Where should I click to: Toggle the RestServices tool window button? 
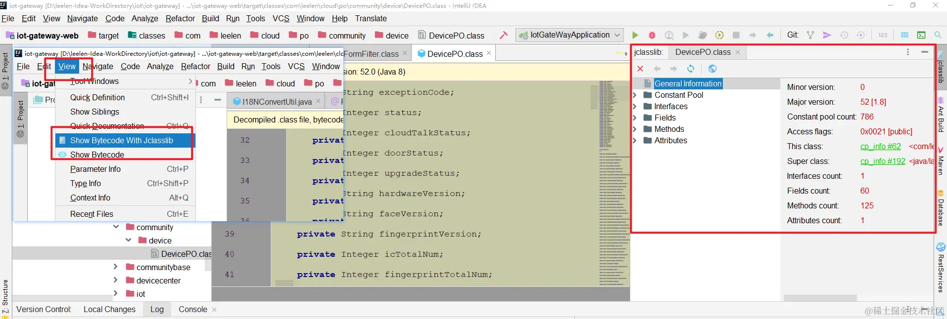tap(941, 268)
